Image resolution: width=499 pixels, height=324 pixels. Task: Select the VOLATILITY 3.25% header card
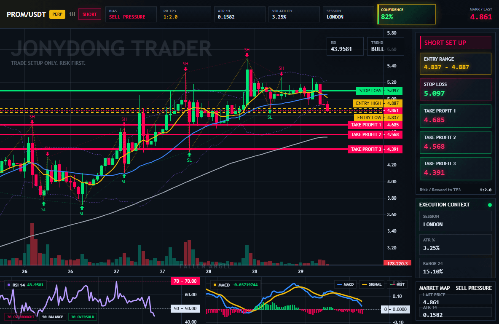pyautogui.click(x=294, y=14)
